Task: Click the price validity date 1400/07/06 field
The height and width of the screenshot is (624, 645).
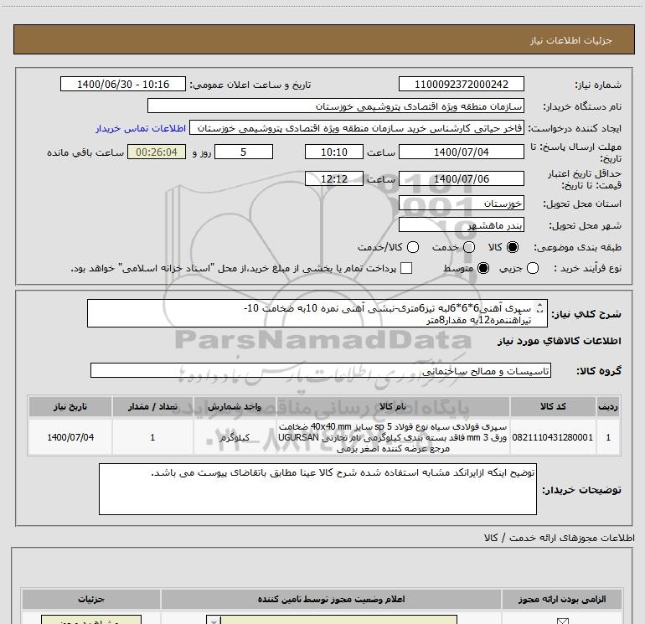Action: tap(461, 178)
